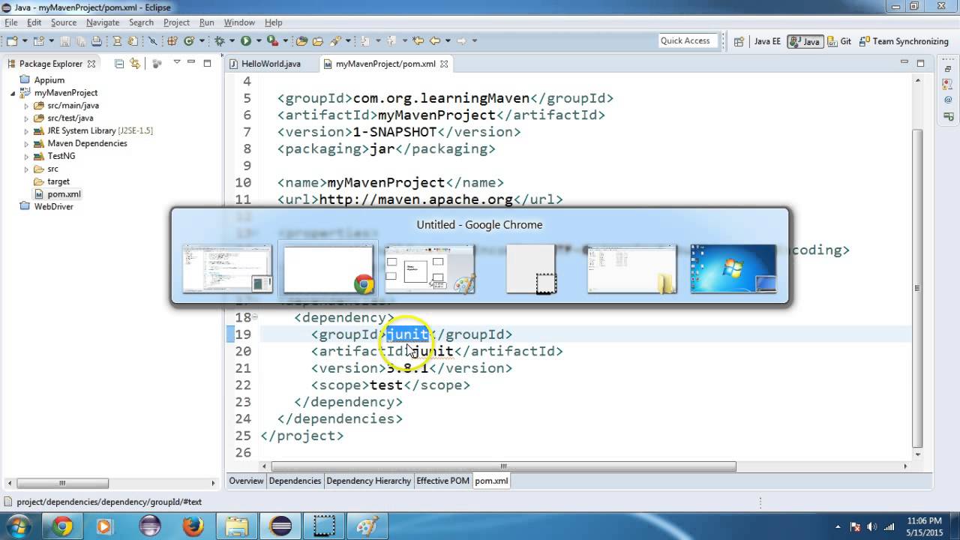Open the External Tools dropdown arrow

point(286,40)
